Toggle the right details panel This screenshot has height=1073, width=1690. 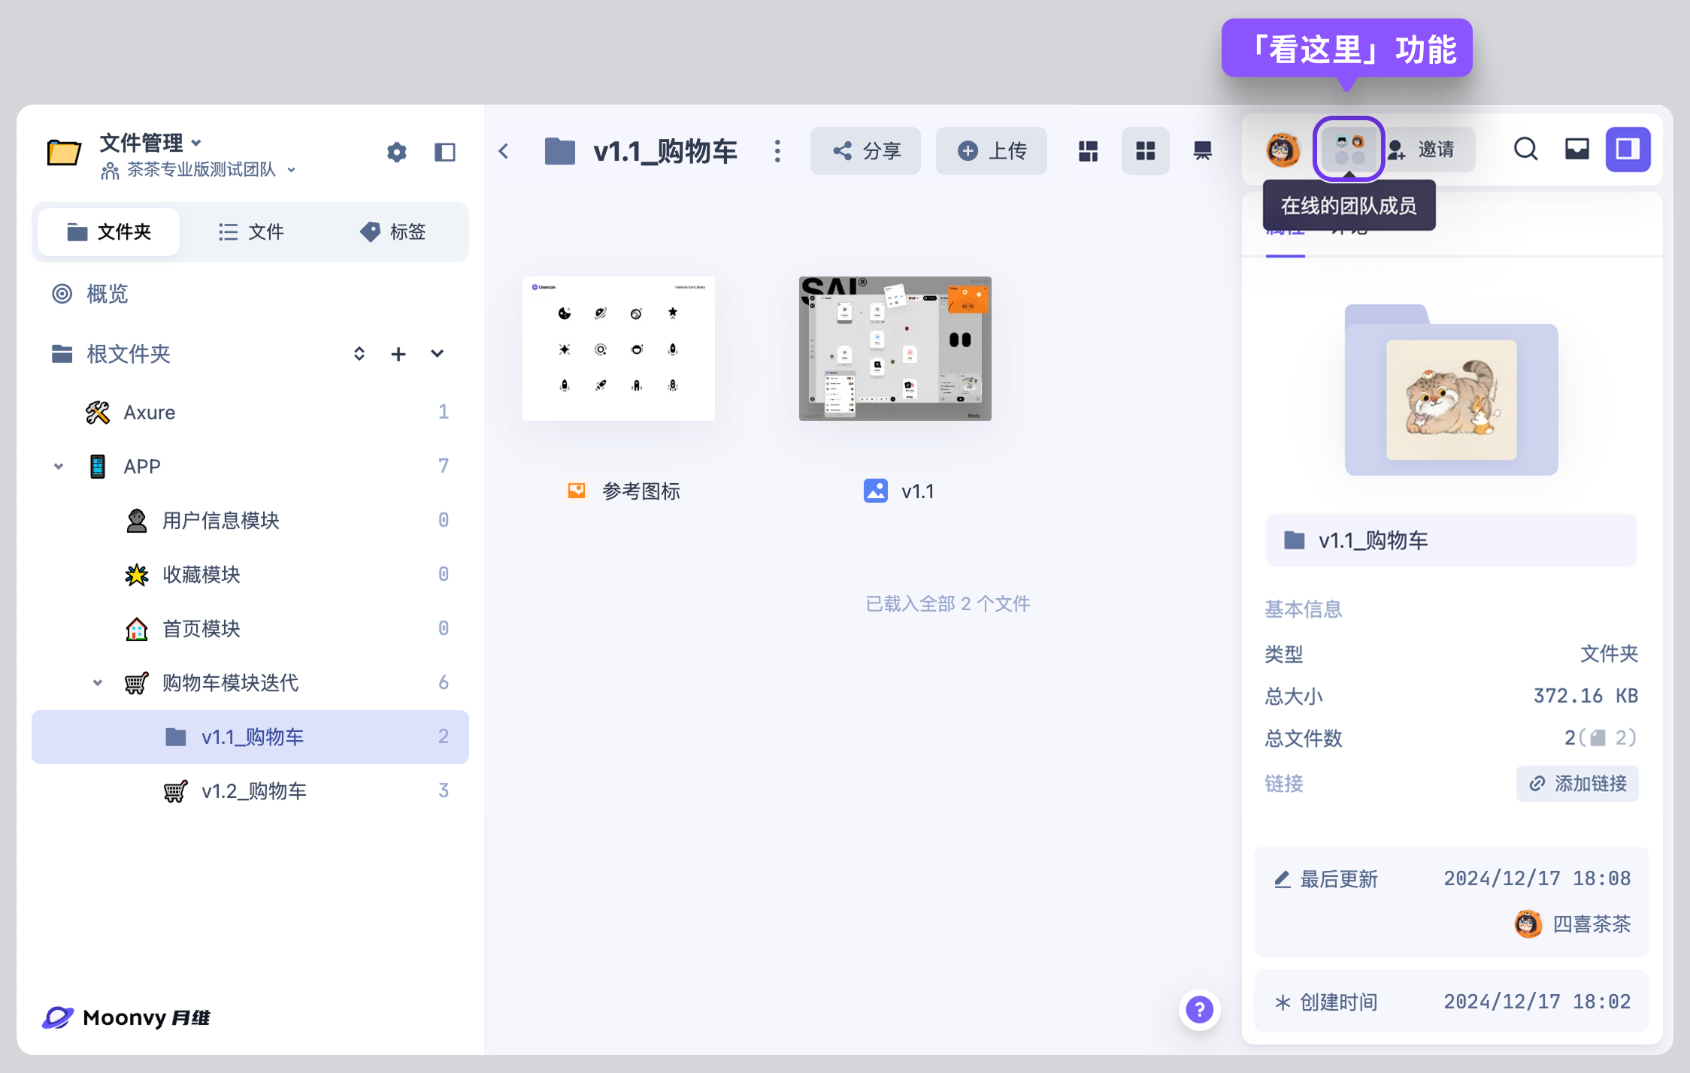(1628, 150)
